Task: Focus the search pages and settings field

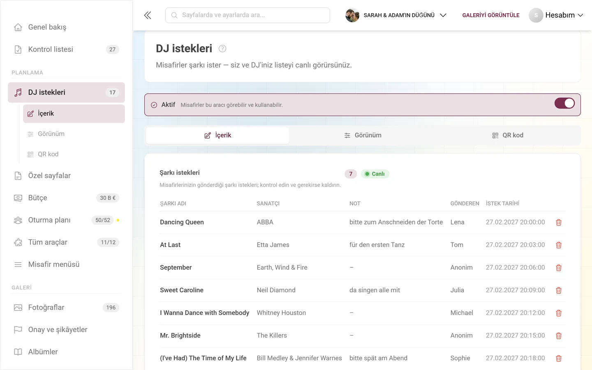Action: 247,15
